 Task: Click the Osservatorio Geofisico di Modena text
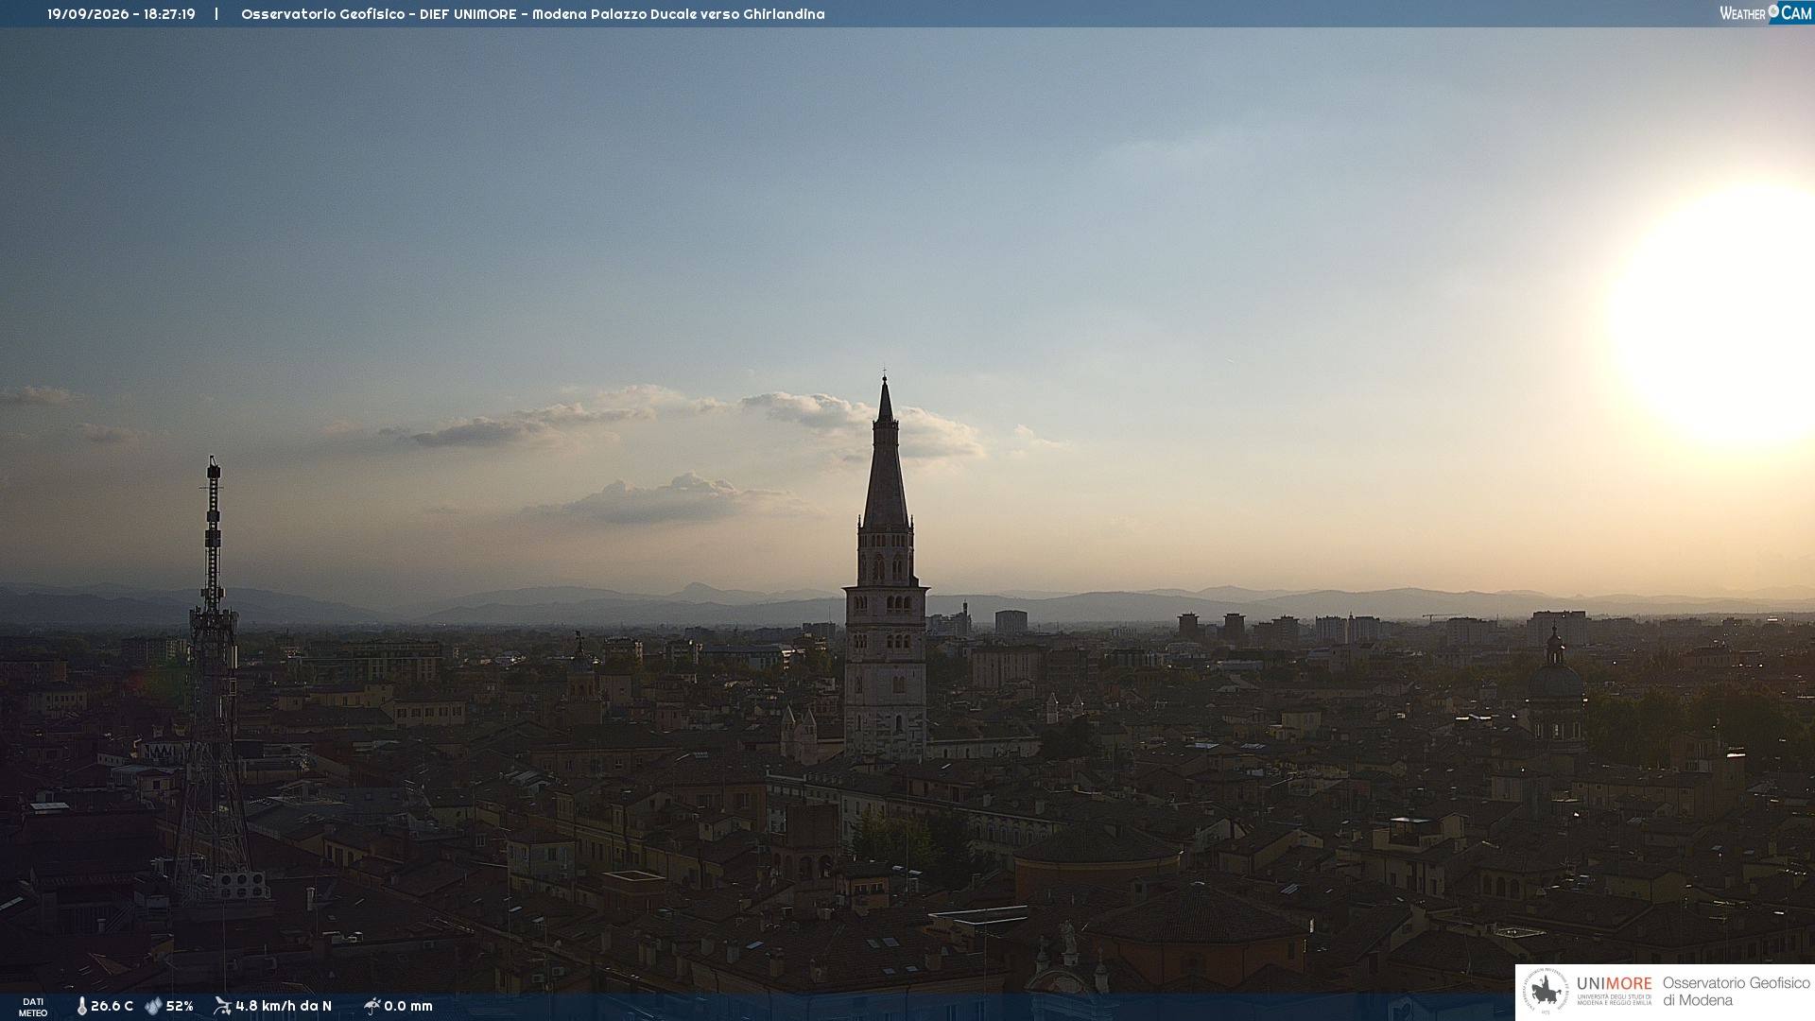pos(1736,992)
